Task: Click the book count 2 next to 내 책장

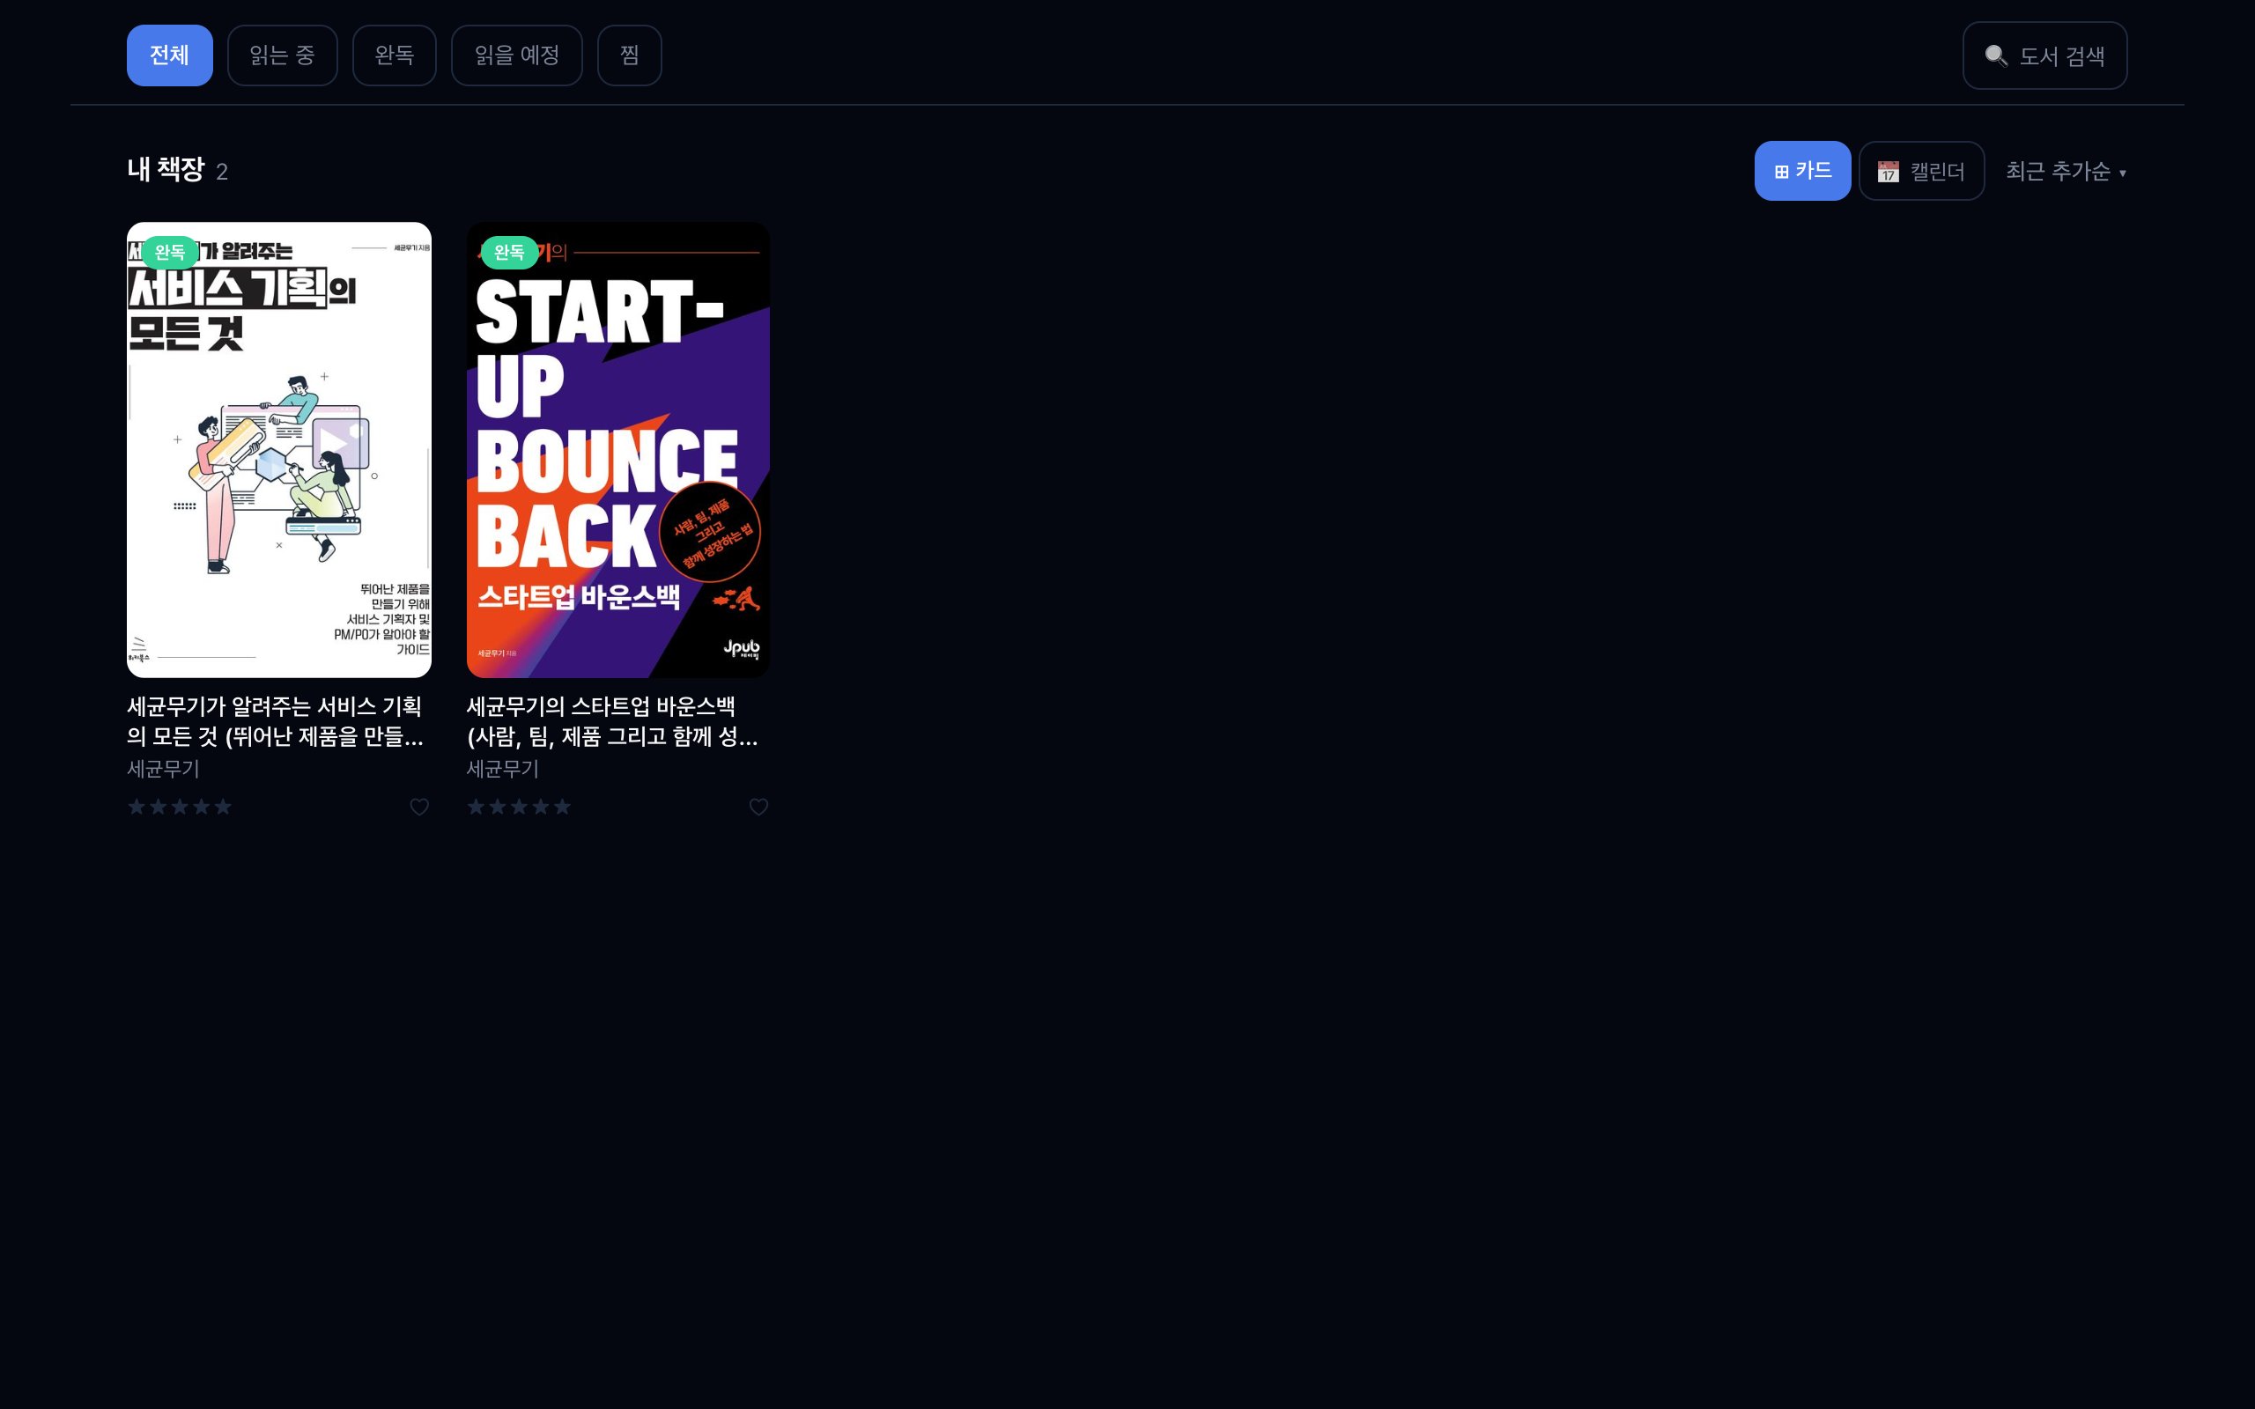Action: tap(222, 172)
